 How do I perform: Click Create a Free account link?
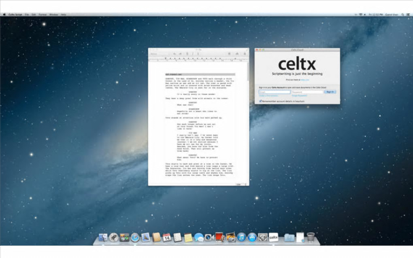point(268,96)
